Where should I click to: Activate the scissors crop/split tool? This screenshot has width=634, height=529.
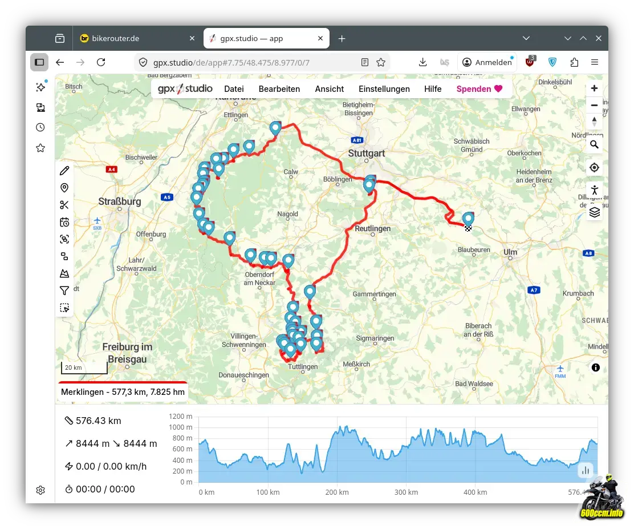point(64,205)
